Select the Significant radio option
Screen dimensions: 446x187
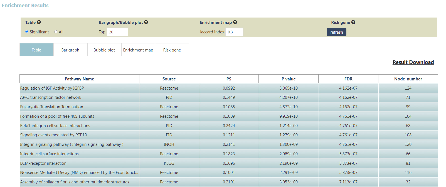27,32
